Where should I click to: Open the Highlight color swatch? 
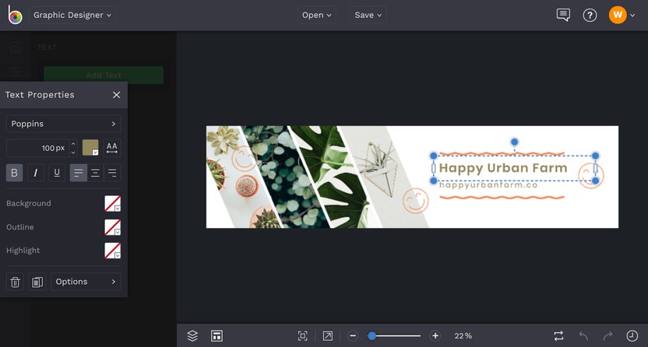[x=112, y=251]
